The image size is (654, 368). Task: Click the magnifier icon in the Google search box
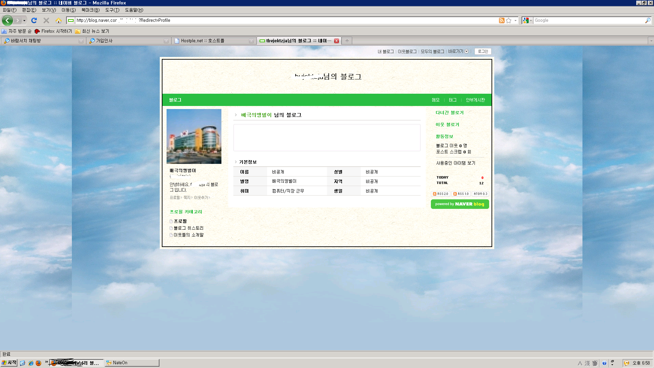click(648, 20)
